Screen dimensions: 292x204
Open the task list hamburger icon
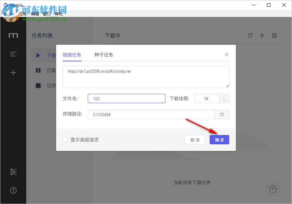[x=13, y=54]
